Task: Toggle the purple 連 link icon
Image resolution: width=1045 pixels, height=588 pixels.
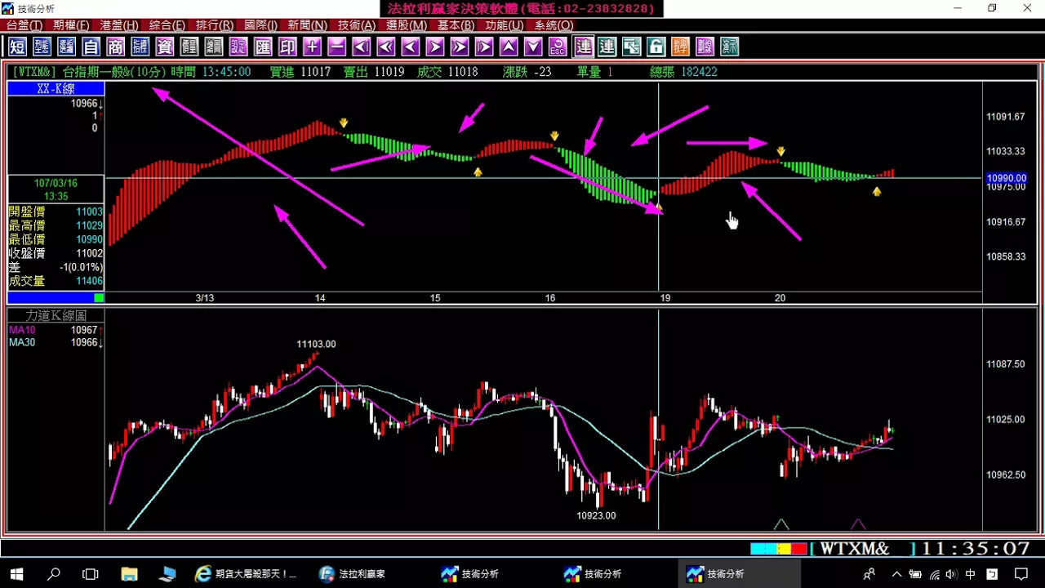Action: pos(583,47)
